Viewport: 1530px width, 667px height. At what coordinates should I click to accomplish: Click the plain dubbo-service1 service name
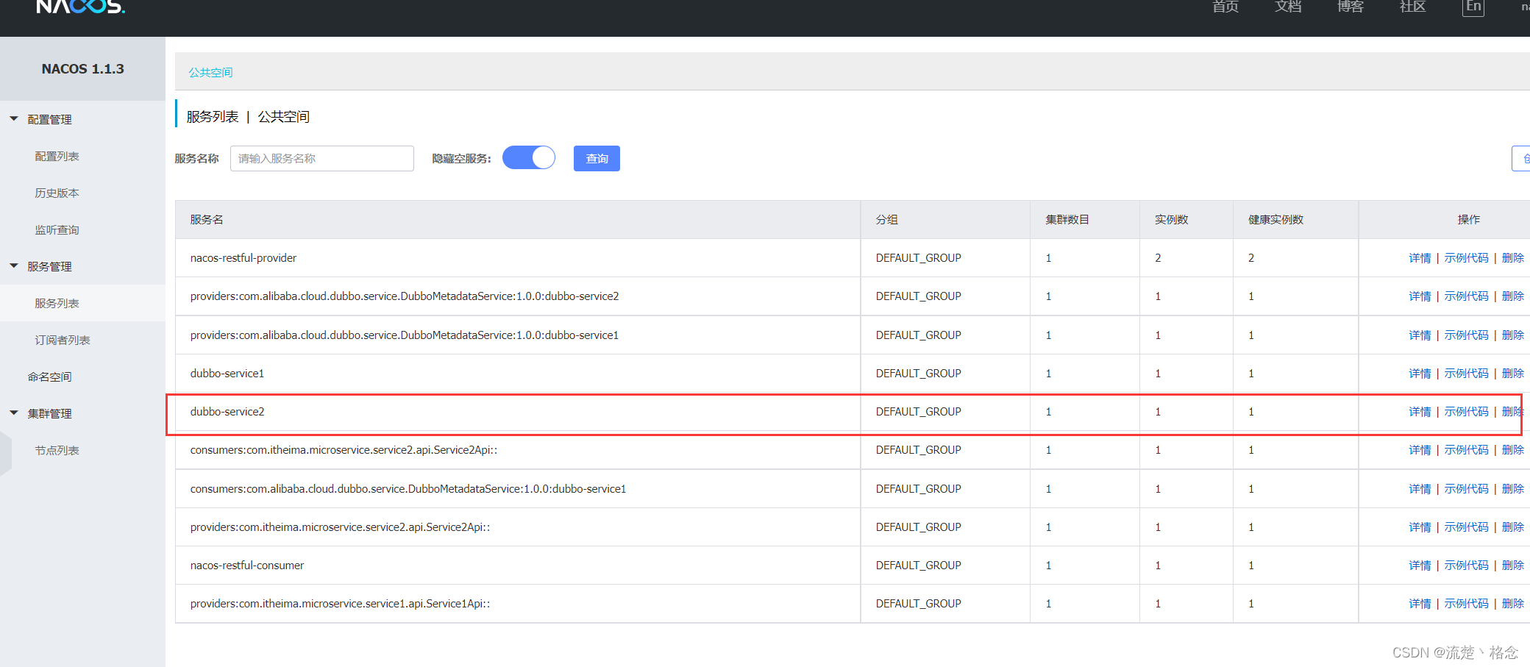(227, 374)
